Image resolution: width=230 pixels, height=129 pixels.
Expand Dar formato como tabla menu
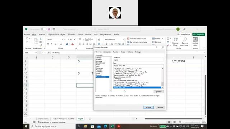point(138,42)
